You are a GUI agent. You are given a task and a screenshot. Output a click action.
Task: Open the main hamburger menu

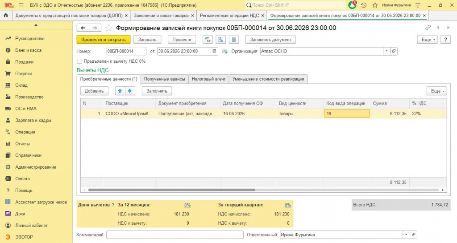point(21,5)
